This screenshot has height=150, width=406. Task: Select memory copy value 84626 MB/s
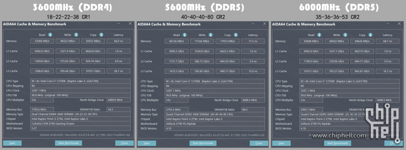362,41
